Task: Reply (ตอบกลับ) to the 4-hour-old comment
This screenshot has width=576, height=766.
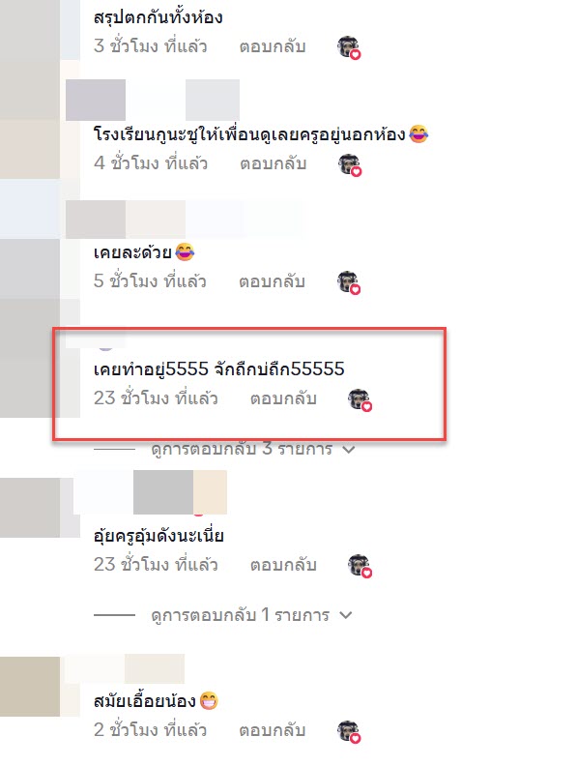Action: (x=273, y=164)
